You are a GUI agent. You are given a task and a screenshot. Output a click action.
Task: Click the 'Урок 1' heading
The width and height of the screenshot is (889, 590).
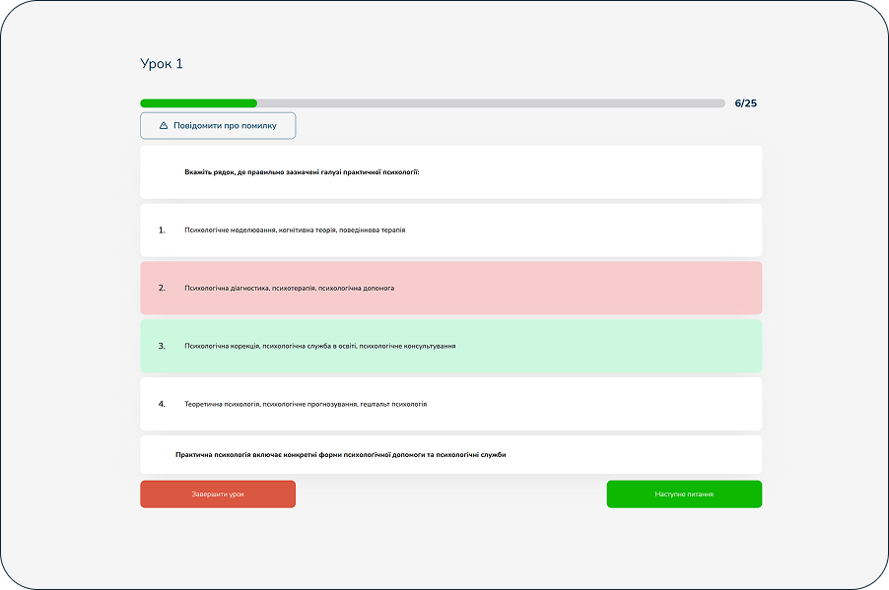pyautogui.click(x=162, y=64)
